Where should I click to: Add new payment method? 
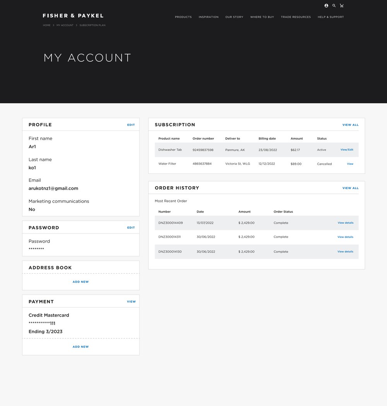click(80, 347)
